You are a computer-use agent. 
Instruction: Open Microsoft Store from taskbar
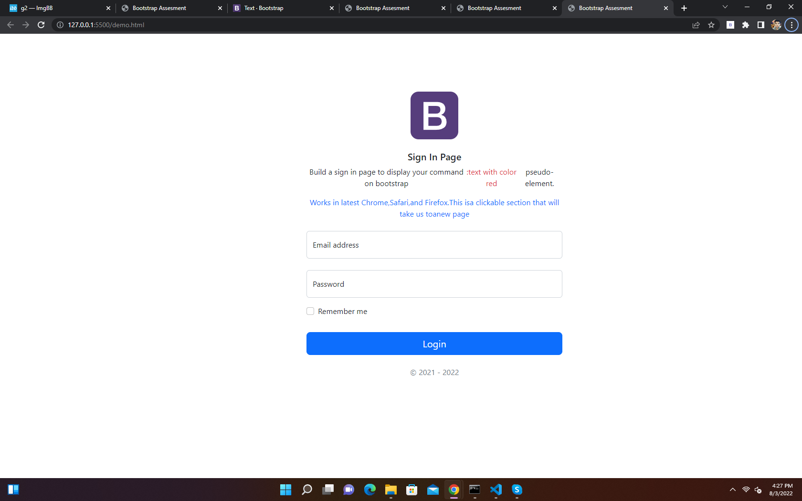[412, 490]
